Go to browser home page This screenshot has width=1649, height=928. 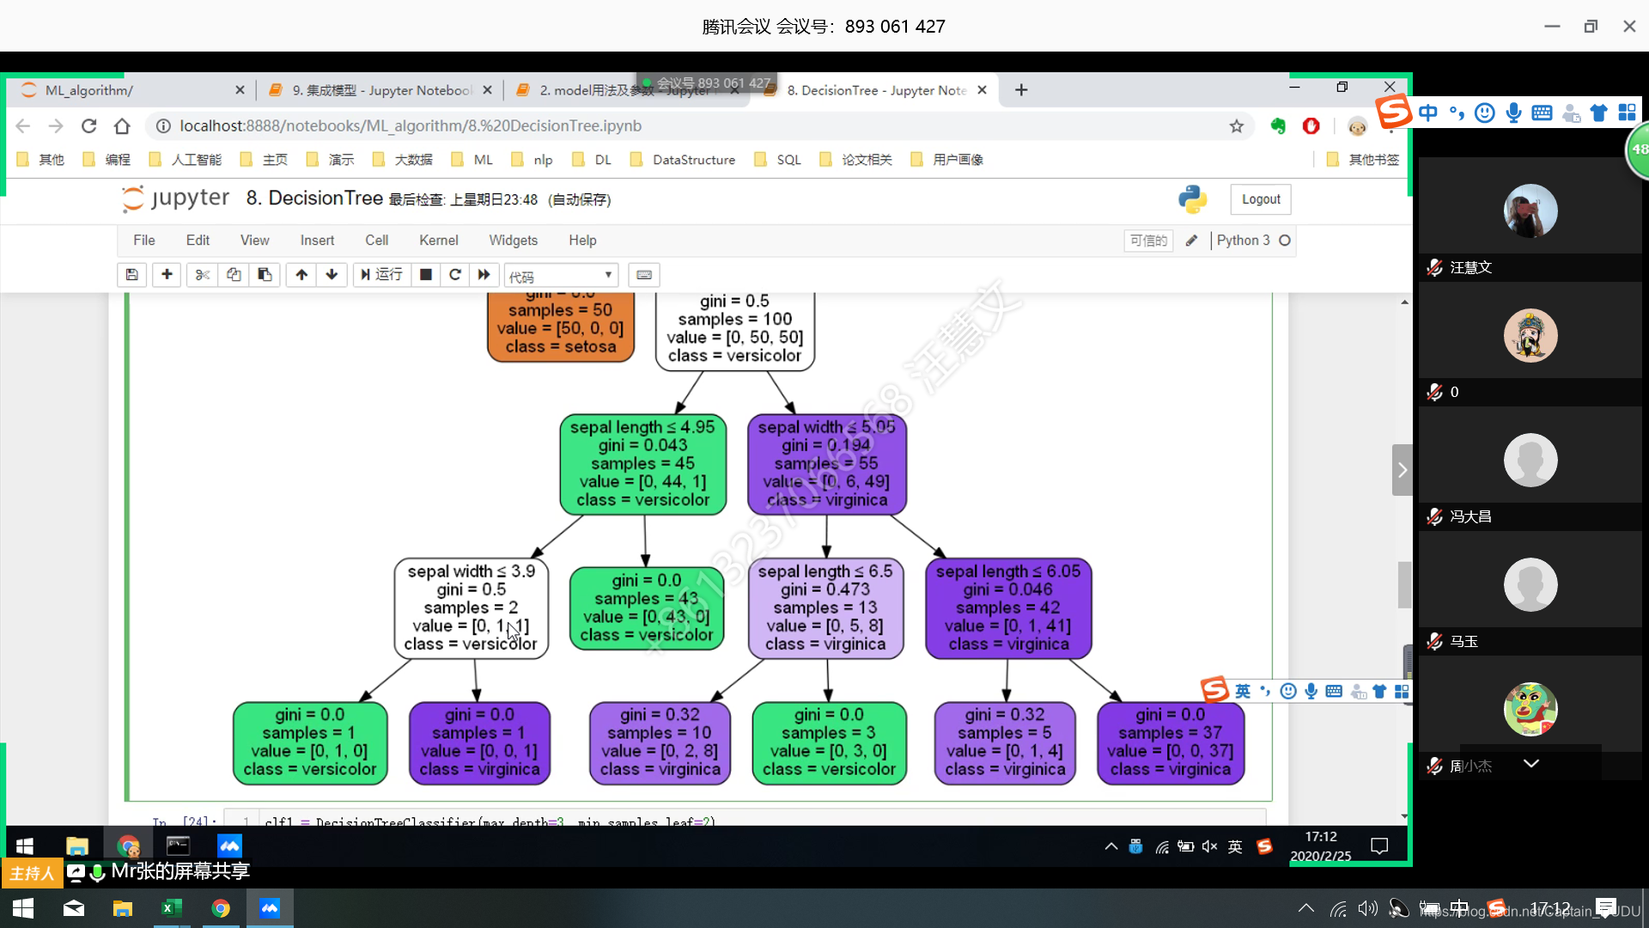122,126
